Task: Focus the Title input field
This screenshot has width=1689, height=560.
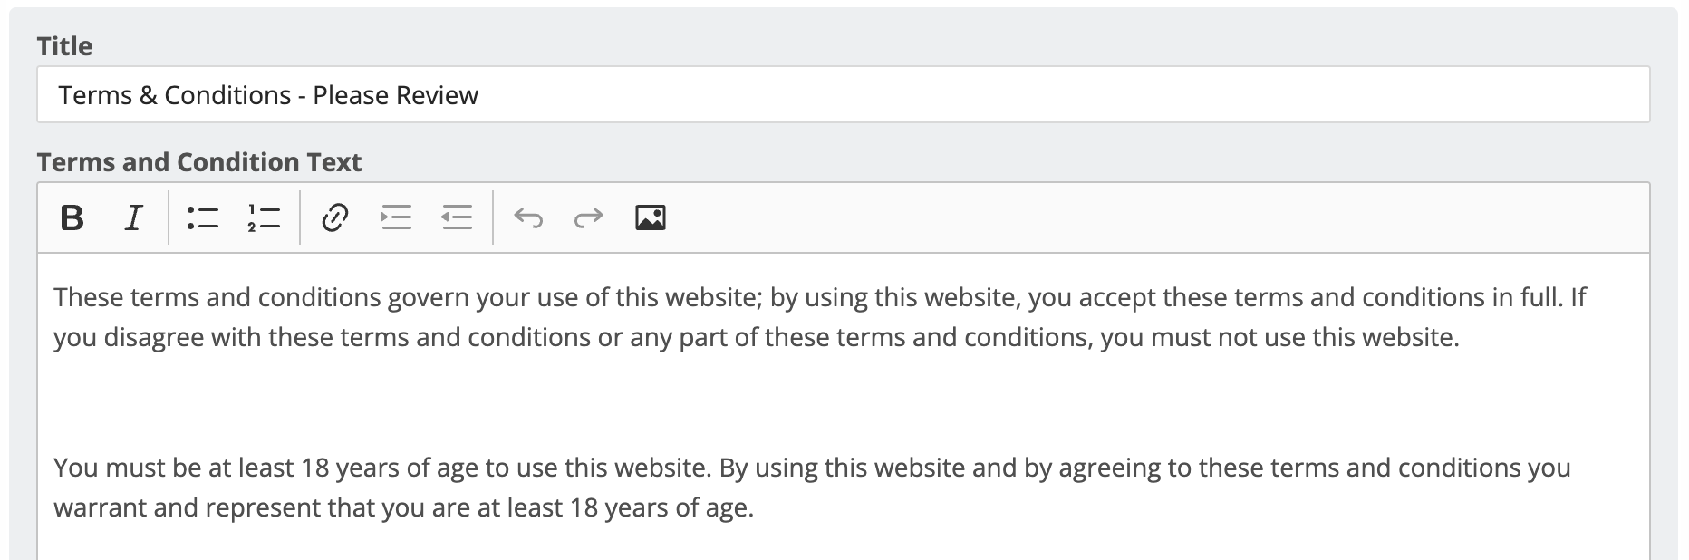Action: [x=843, y=94]
